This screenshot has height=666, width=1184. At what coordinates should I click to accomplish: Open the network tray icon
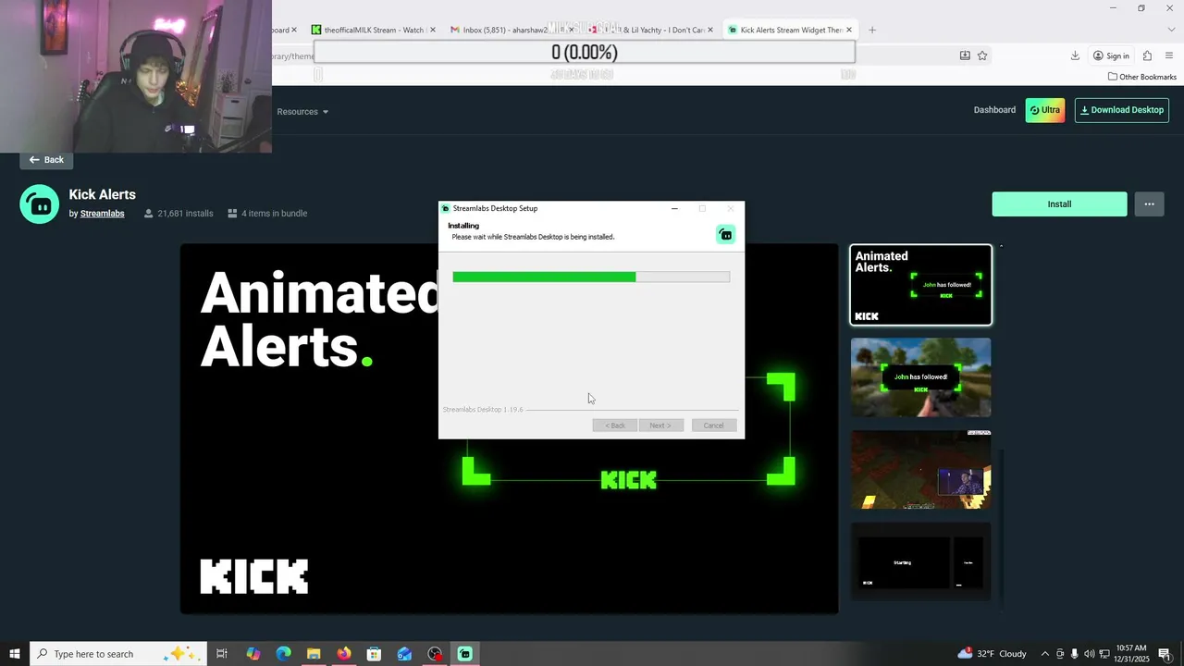tap(1104, 654)
